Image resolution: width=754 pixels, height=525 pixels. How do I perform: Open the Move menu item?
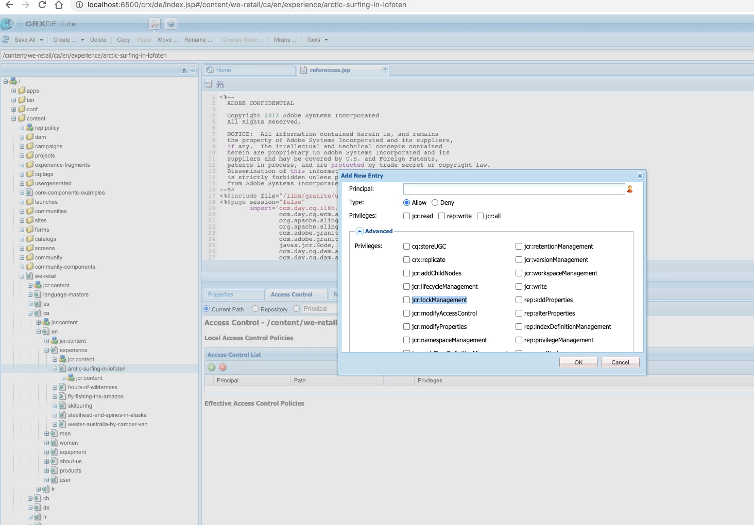tap(167, 40)
